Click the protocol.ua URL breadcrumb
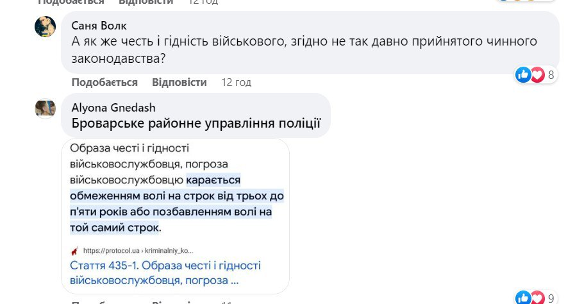This screenshot has width=575, height=304. click(x=138, y=250)
